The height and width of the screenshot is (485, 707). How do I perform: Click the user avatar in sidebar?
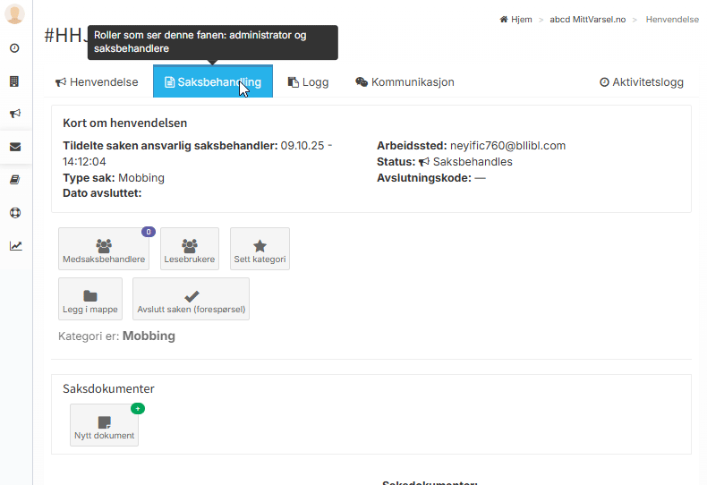pyautogui.click(x=14, y=14)
